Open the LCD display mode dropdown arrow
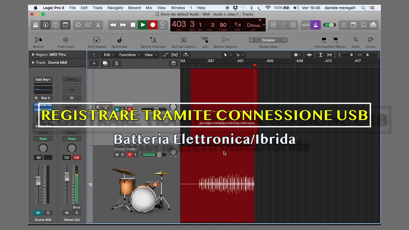Image resolution: width=409 pixels, height=230 pixels. (264, 25)
